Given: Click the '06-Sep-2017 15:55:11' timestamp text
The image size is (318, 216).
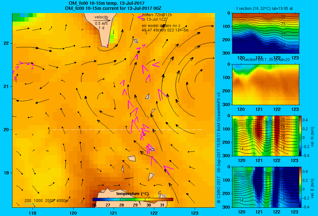Looking at the screenshot, I should click(x=219, y=153).
